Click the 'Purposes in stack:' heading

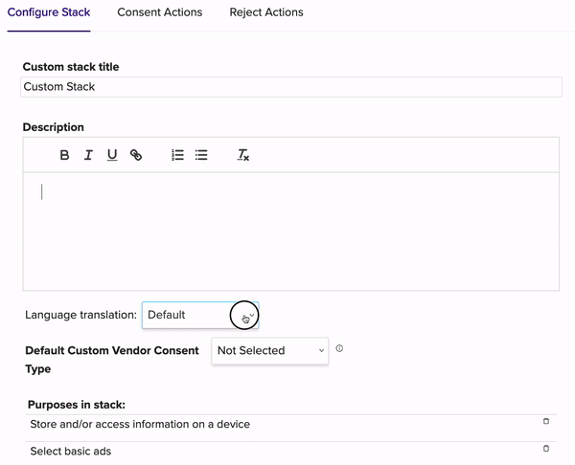(x=77, y=405)
